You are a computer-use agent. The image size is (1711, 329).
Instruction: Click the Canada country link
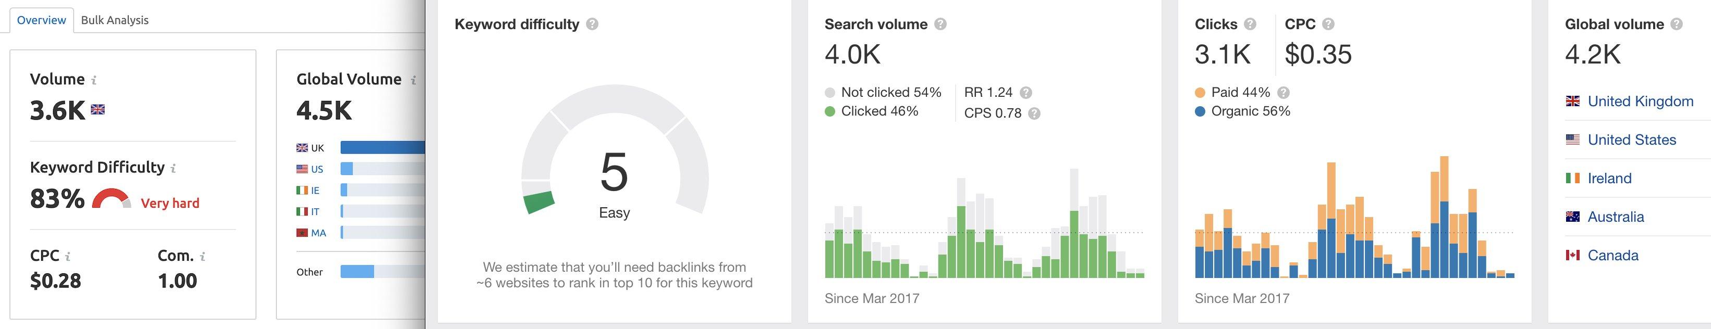1612,256
